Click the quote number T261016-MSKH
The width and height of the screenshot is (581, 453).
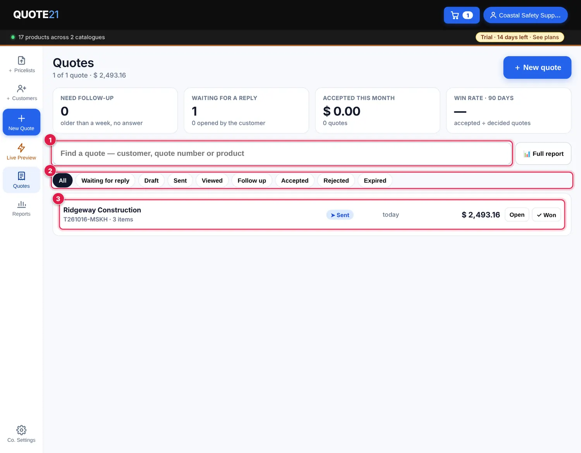(x=86, y=219)
